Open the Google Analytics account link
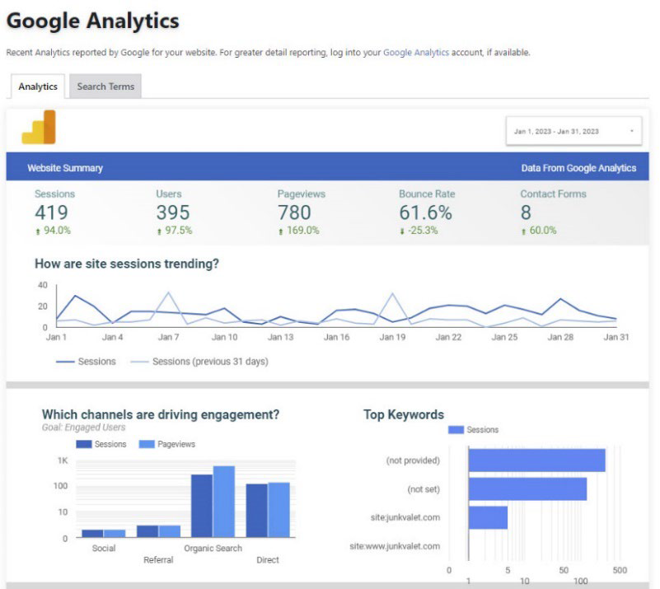This screenshot has width=660, height=589. click(x=416, y=52)
